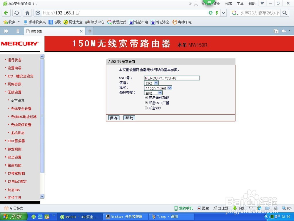Click the browser back arrow
The width and height of the screenshot is (294, 221).
click(x=6, y=13)
